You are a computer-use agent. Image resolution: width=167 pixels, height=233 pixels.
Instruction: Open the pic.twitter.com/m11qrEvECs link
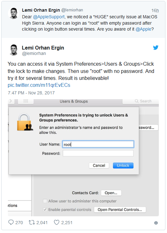39,85
